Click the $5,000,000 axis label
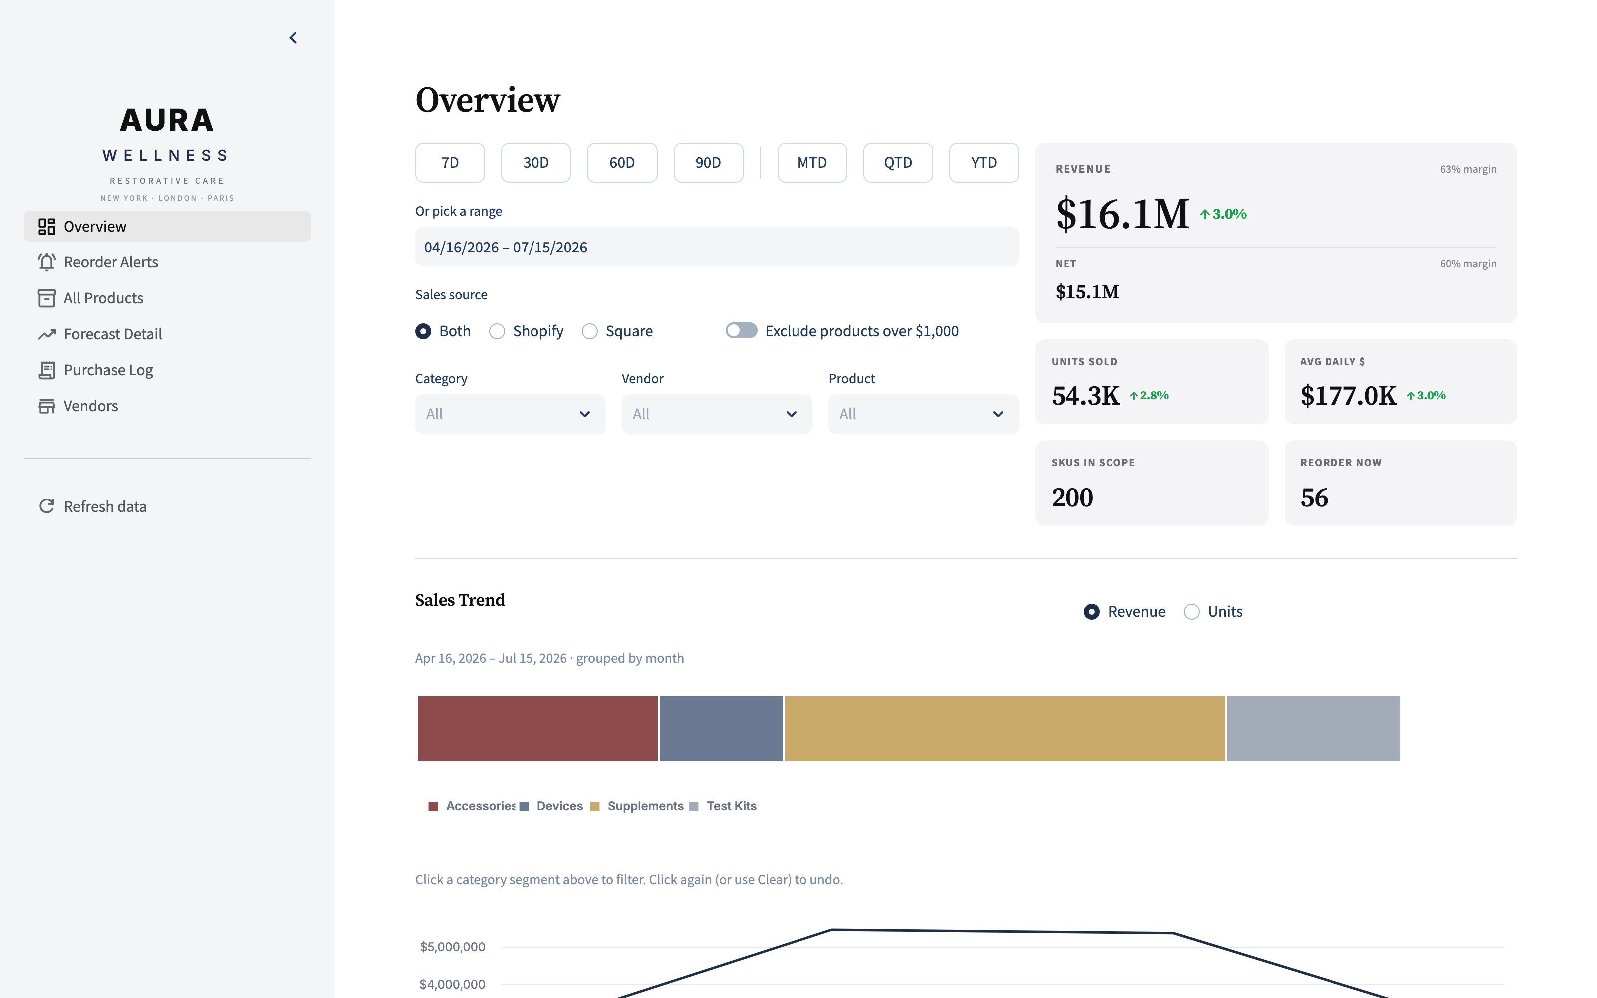 click(x=453, y=947)
